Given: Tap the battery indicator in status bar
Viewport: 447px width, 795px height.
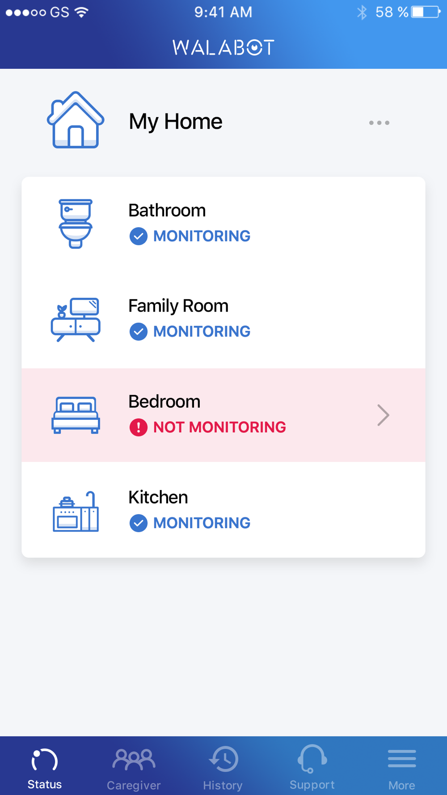Looking at the screenshot, I should click(426, 12).
